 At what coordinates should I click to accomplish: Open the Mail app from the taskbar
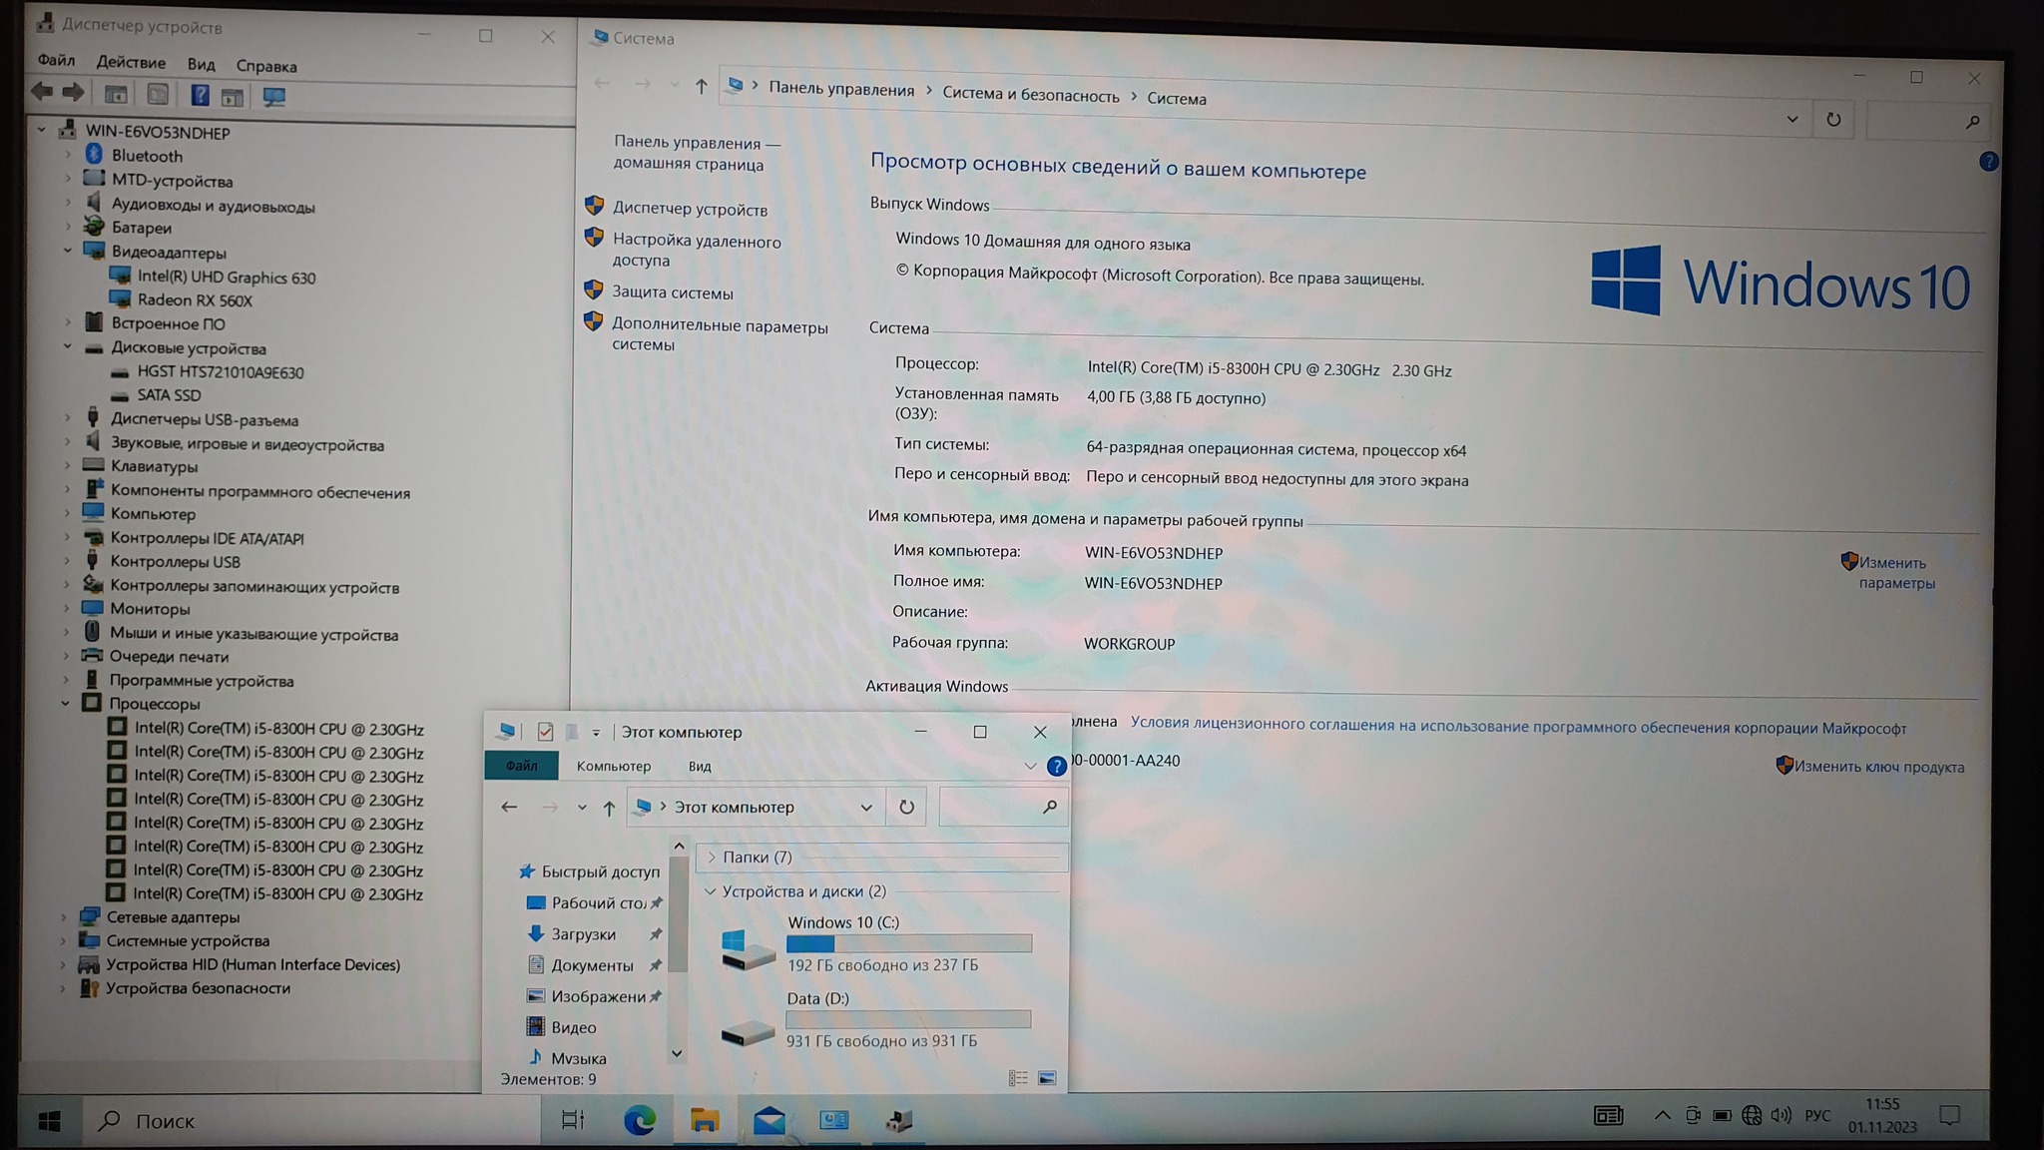768,1120
